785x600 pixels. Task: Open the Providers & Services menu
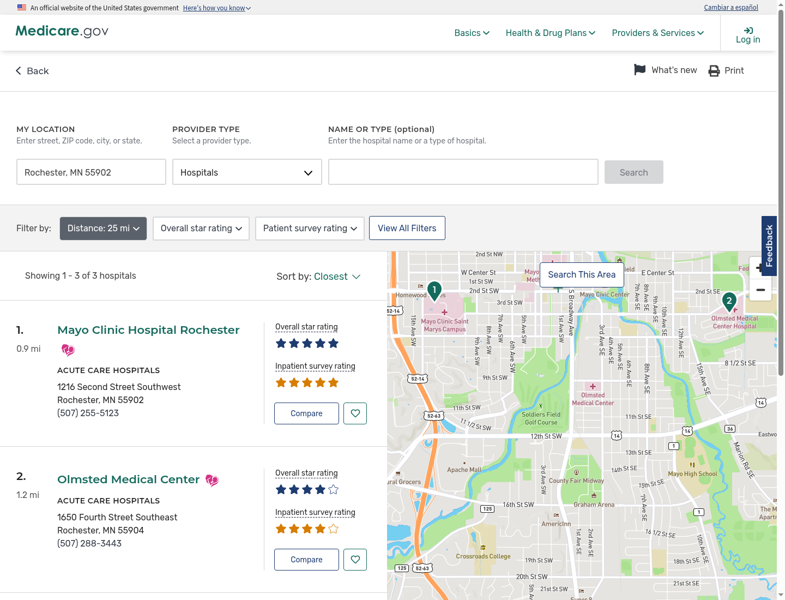tap(658, 33)
